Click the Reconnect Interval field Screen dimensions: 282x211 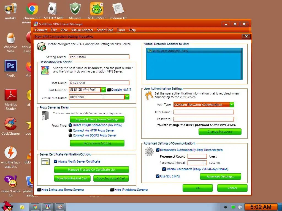(197, 163)
